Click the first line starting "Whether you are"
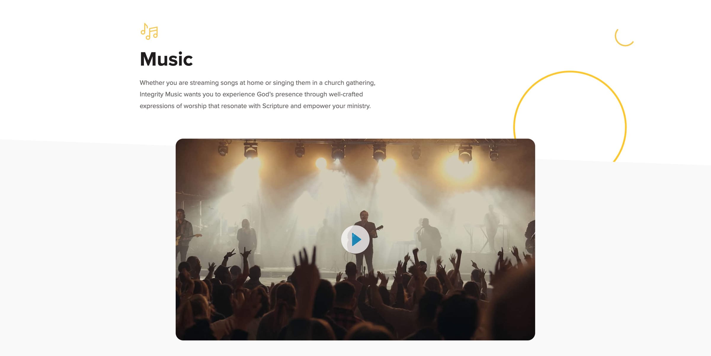 click(x=257, y=83)
